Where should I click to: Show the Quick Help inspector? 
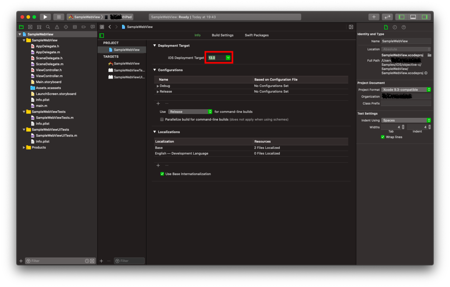coord(404,27)
